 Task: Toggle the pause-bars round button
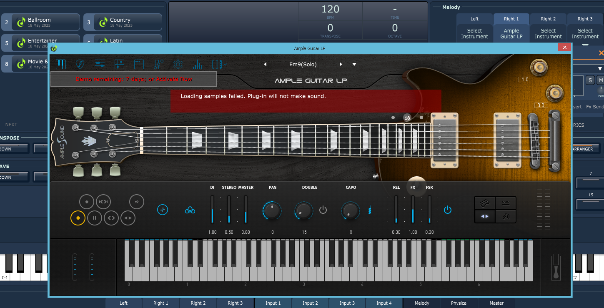(95, 218)
